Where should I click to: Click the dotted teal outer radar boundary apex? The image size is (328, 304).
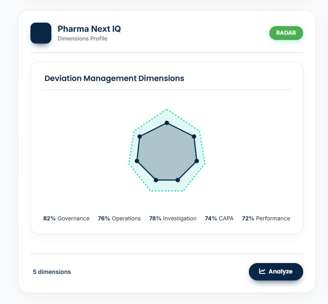tap(167, 109)
